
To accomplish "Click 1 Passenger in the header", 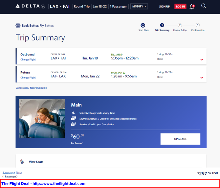I will click(118, 7).
